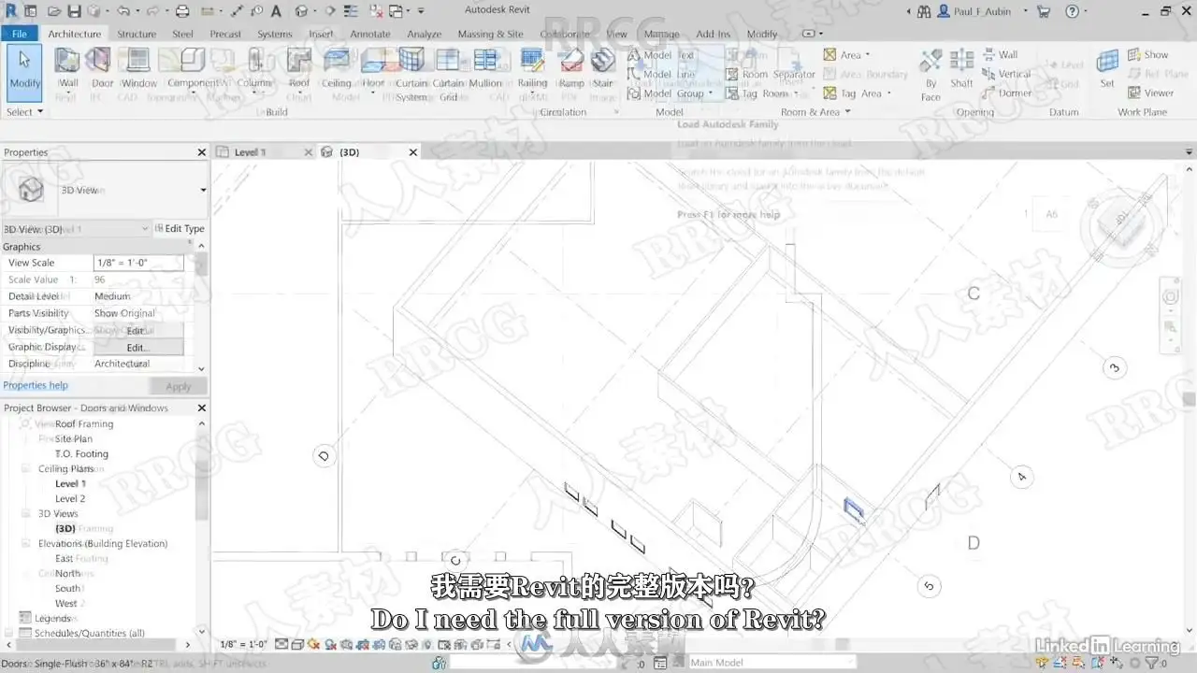Screen dimensions: 1197x673
Task: Close the (3D) view tab
Action: [413, 151]
